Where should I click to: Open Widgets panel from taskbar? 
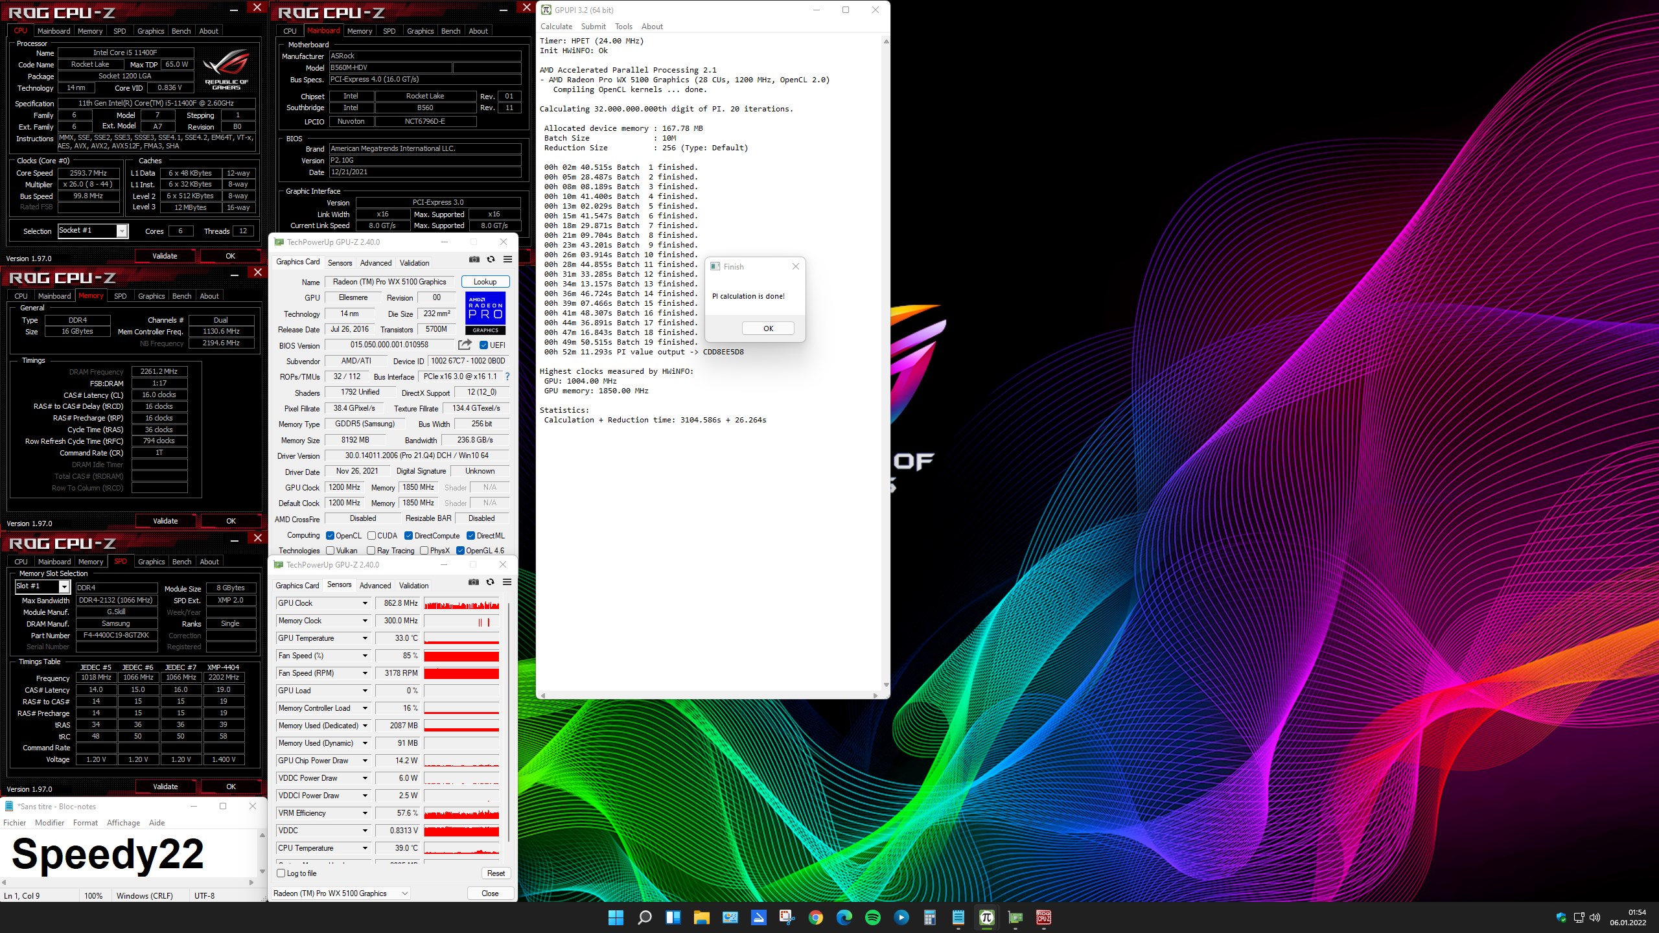point(673,917)
